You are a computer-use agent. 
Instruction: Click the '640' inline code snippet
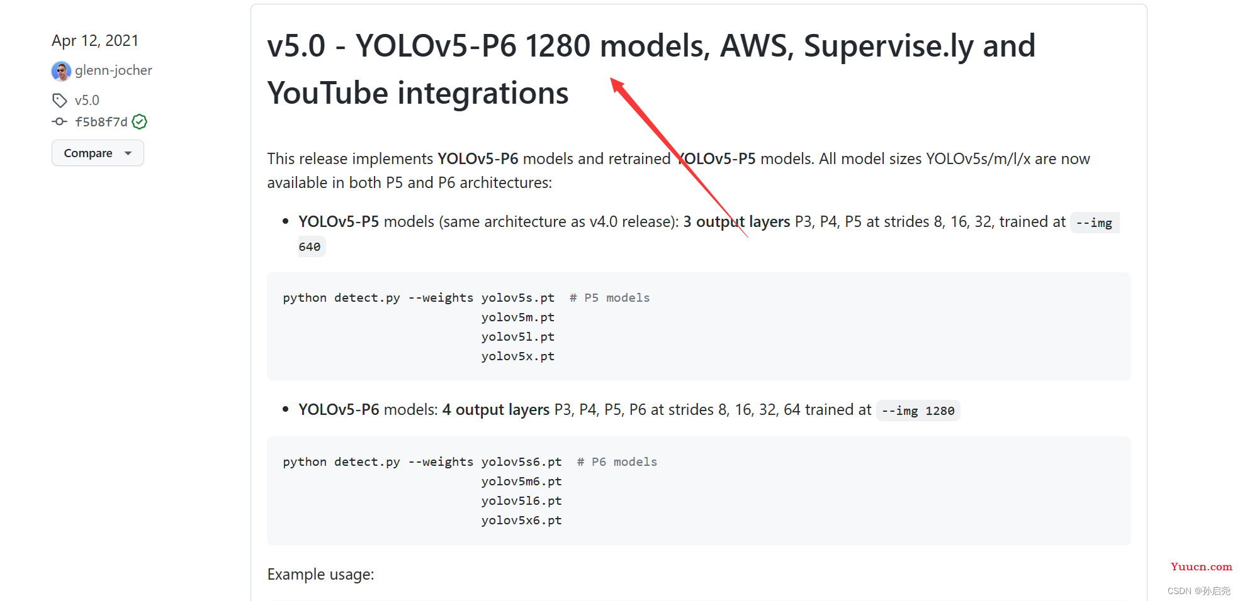click(310, 247)
